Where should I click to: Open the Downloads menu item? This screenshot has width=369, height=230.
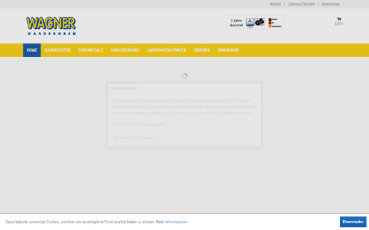(228, 50)
